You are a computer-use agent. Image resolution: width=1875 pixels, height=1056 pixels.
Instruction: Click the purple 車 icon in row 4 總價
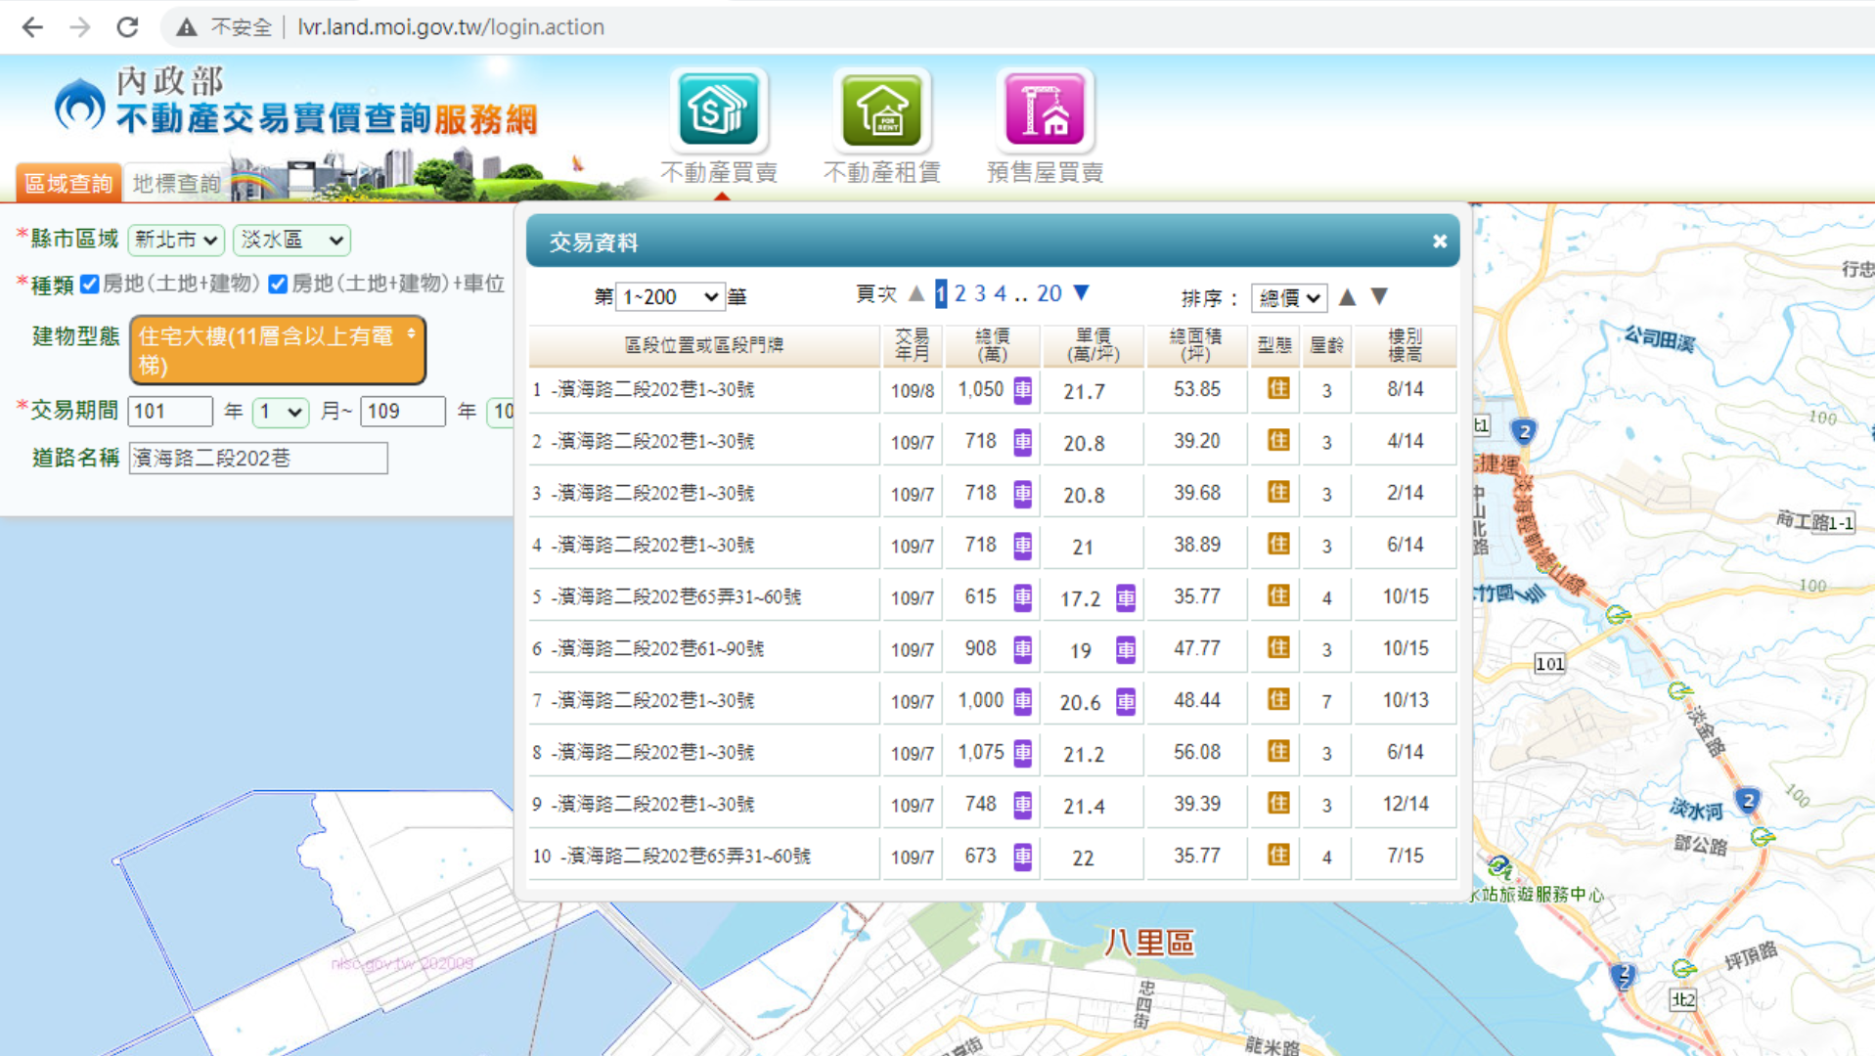pos(1022,546)
